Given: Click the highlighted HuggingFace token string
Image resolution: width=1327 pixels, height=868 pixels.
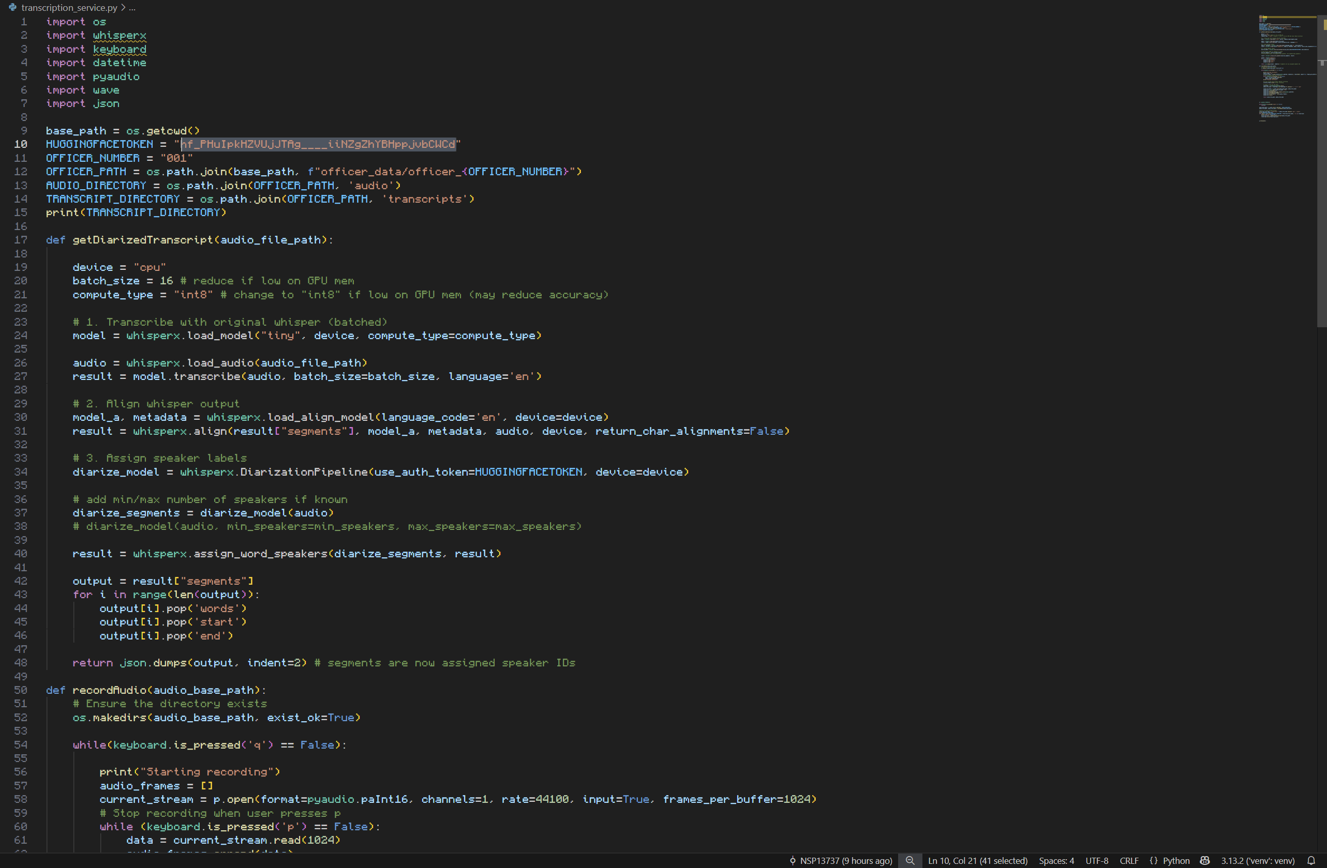Looking at the screenshot, I should click(x=318, y=144).
